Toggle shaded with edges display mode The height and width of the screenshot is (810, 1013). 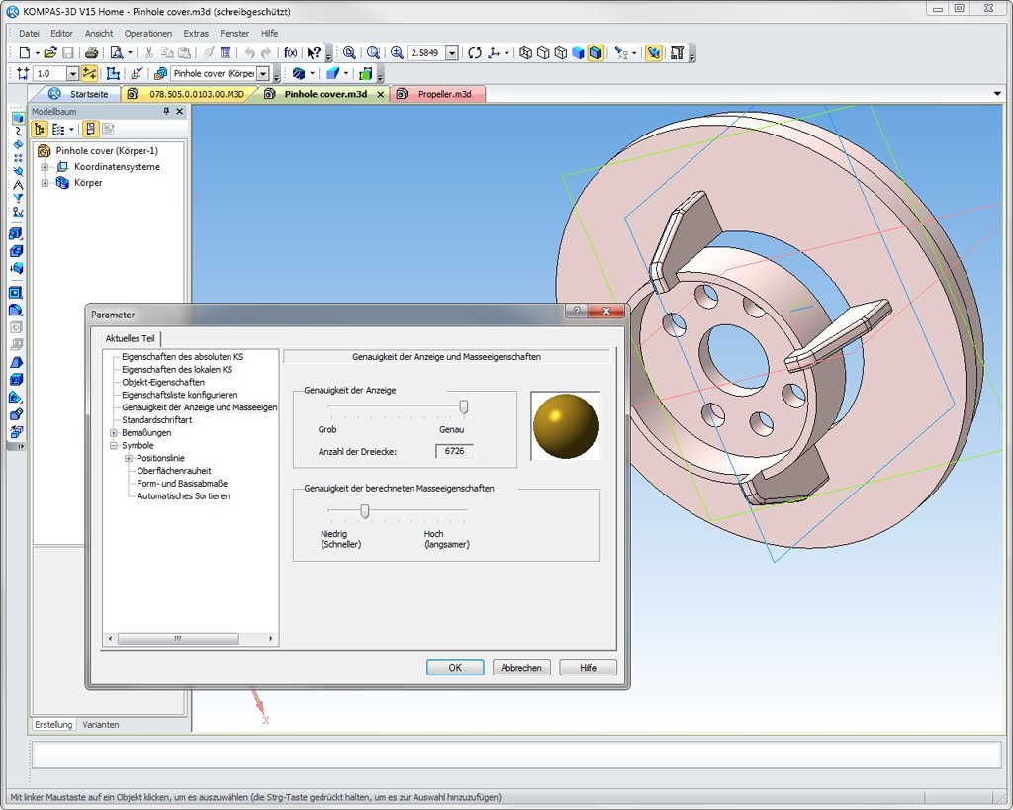point(596,53)
